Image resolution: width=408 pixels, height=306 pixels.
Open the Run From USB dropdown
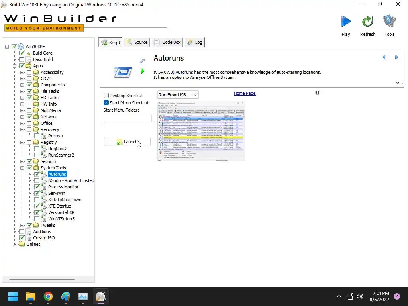tap(178, 95)
